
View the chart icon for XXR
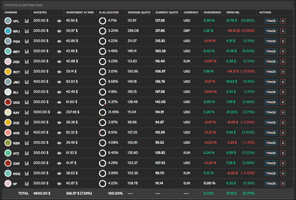[27, 163]
